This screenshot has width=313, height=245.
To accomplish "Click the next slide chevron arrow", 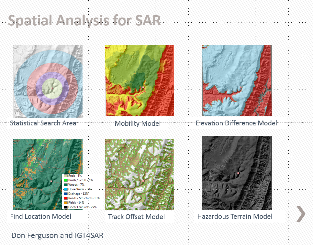I will click(x=301, y=214).
